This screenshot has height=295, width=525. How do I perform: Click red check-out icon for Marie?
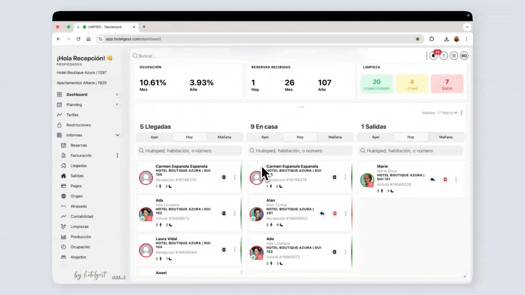coord(445,179)
